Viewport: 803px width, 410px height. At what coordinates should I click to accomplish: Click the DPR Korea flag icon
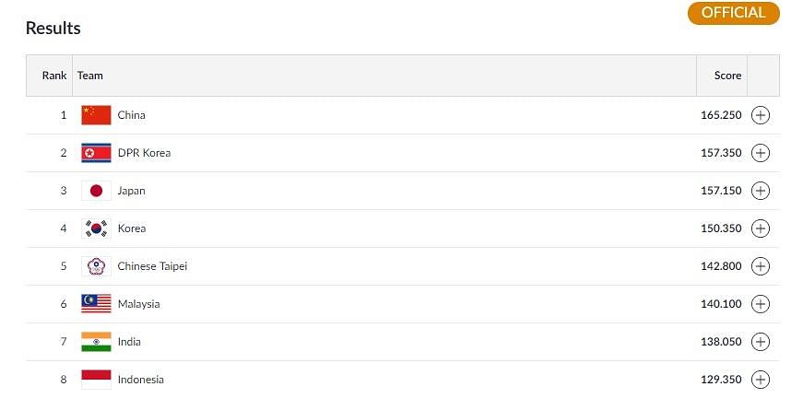(x=96, y=153)
